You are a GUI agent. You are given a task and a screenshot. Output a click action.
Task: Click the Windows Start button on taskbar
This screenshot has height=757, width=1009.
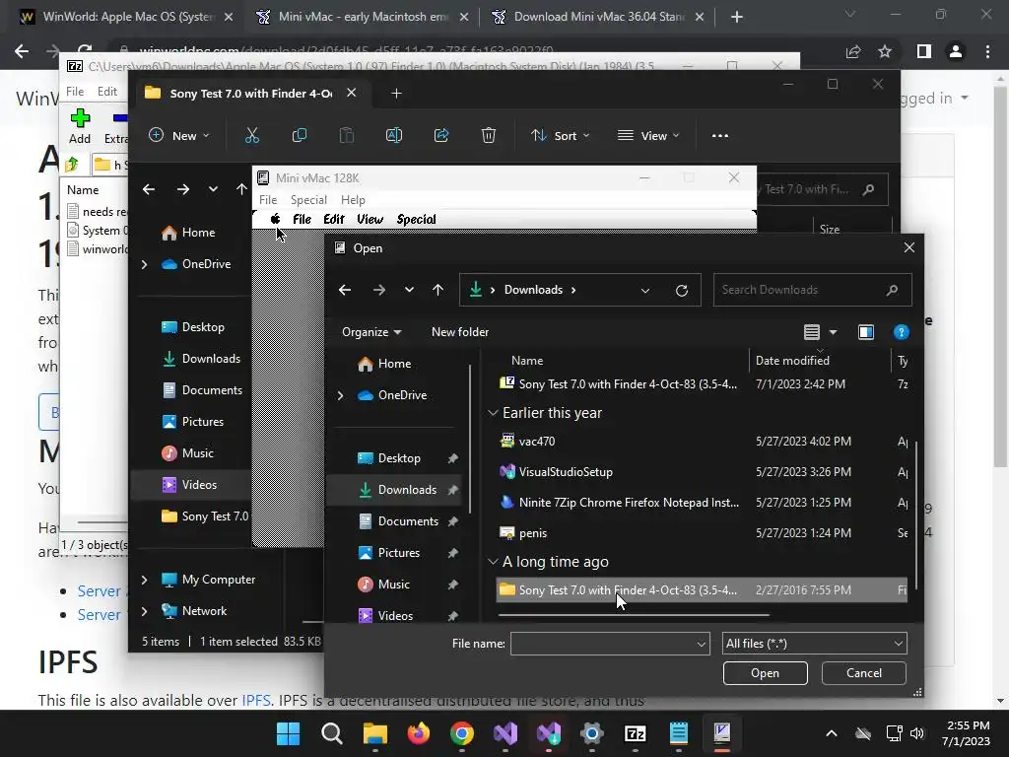(x=289, y=733)
